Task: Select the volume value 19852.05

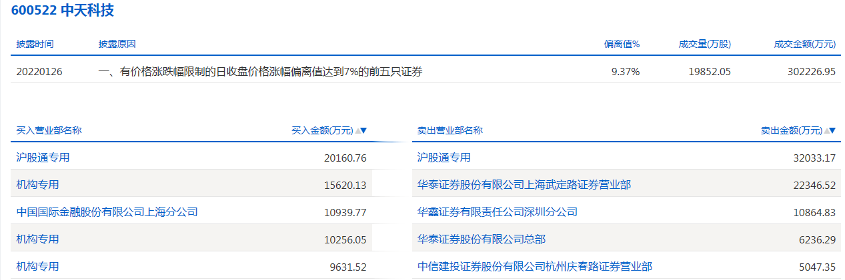Action: (710, 71)
